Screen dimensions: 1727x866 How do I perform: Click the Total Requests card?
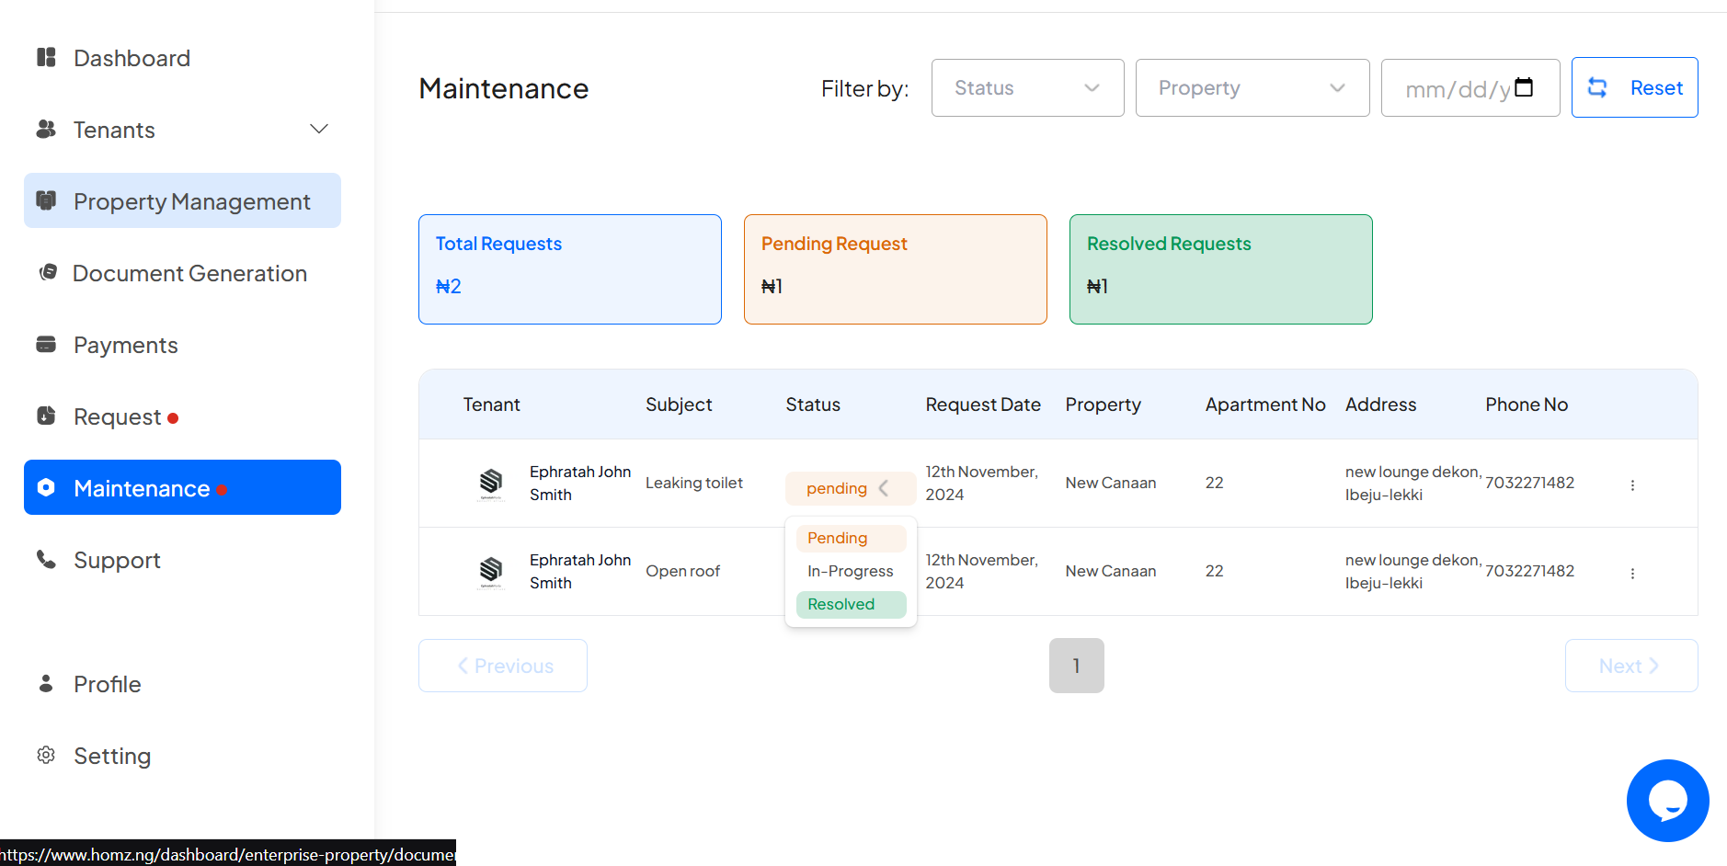569,269
